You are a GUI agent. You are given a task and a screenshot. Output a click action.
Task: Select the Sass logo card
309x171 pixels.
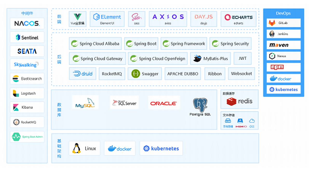[137, 19]
